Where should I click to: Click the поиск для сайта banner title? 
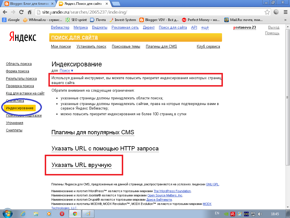pos(74,37)
